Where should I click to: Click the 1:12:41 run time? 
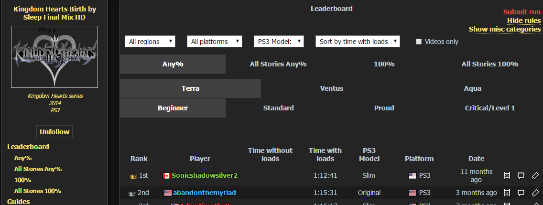(325, 175)
